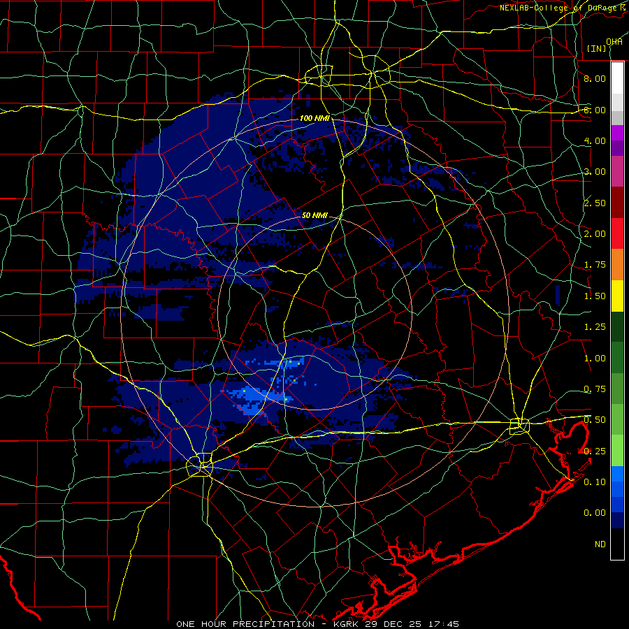Click the ONE HOUR PRECIPITATION caption text

(x=245, y=624)
